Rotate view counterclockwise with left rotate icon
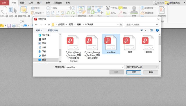The width and height of the screenshot is (186, 106). (68, 13)
